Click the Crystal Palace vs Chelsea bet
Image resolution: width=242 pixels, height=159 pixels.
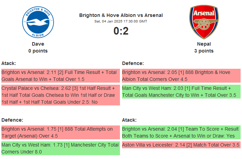click(60, 95)
